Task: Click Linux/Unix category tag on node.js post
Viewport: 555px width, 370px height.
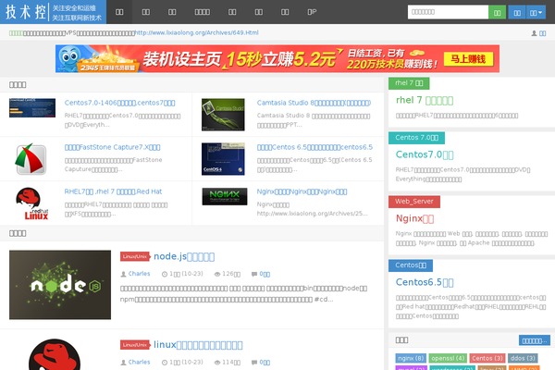Action: click(x=135, y=256)
